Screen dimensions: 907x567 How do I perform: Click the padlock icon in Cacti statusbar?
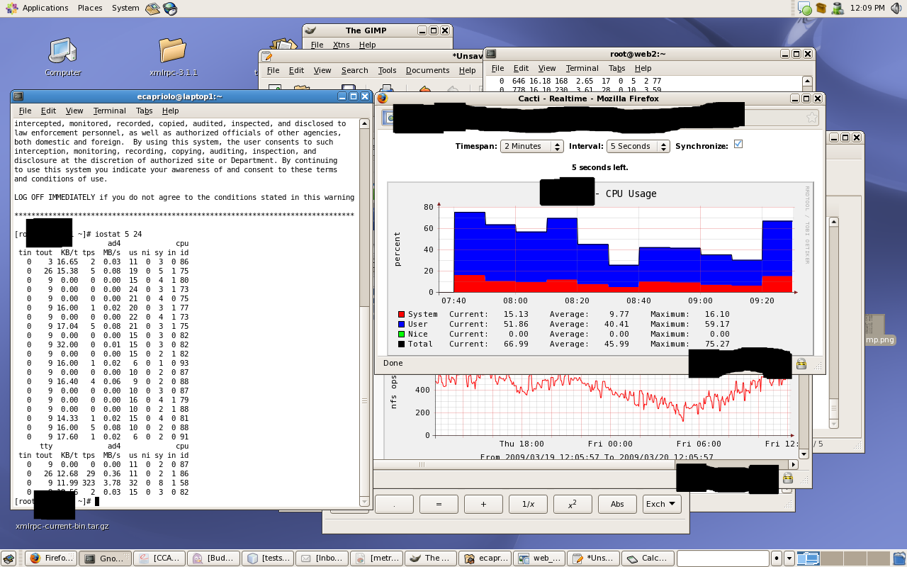801,364
